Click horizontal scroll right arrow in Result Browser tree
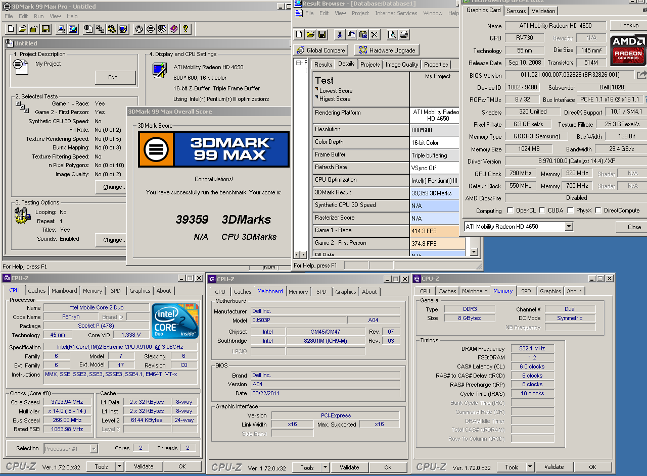This screenshot has height=476, width=647. 303,254
